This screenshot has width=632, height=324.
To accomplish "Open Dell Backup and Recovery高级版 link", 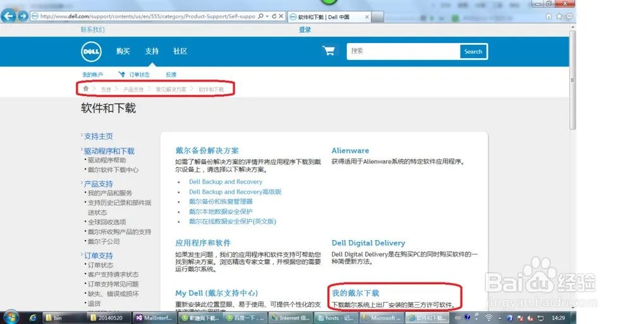I will click(x=235, y=192).
